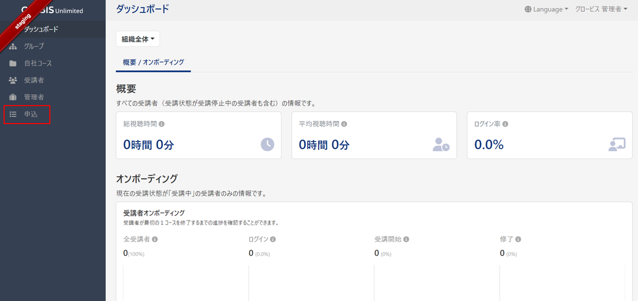Click the list icon beside 申込
Image resolution: width=638 pixels, height=301 pixels.
tap(13, 114)
